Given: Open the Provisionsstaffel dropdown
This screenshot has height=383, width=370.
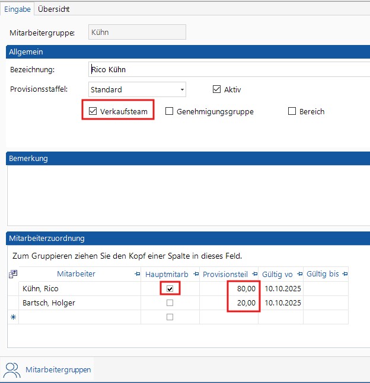Looking at the screenshot, I should tap(181, 90).
